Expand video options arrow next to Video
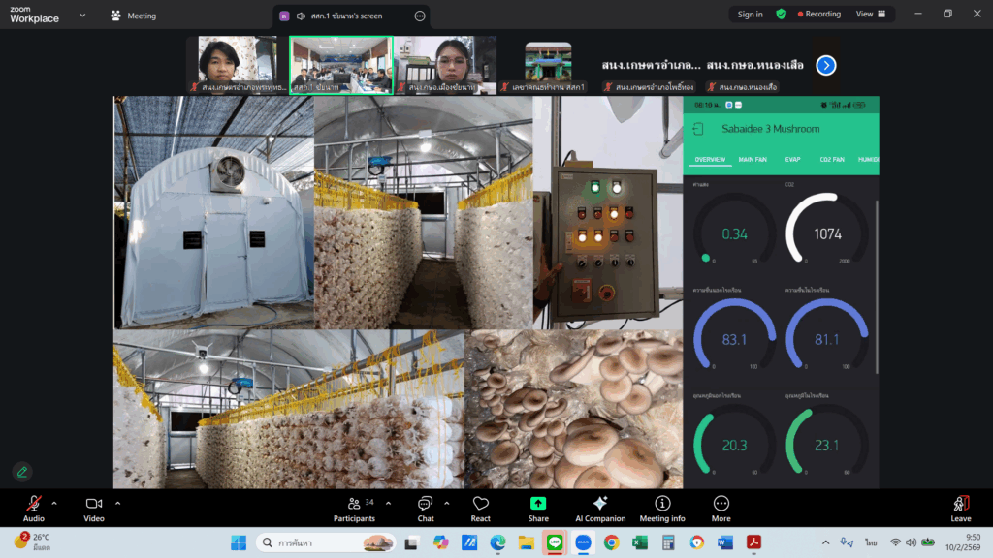Screen dimensions: 993x558 click(x=117, y=503)
